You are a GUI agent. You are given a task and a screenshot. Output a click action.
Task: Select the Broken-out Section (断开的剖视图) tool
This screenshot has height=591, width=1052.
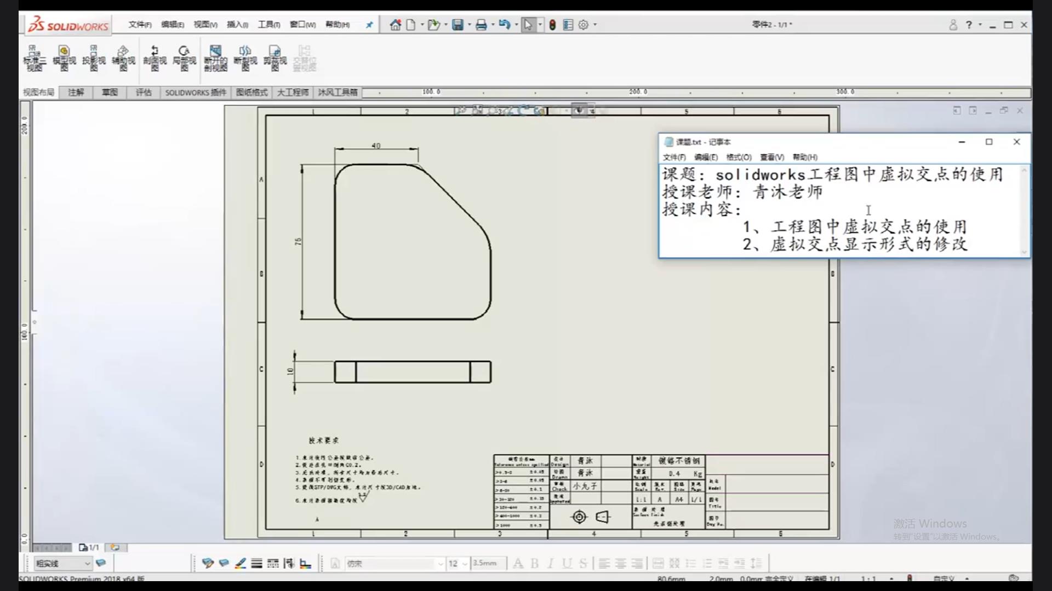point(215,58)
